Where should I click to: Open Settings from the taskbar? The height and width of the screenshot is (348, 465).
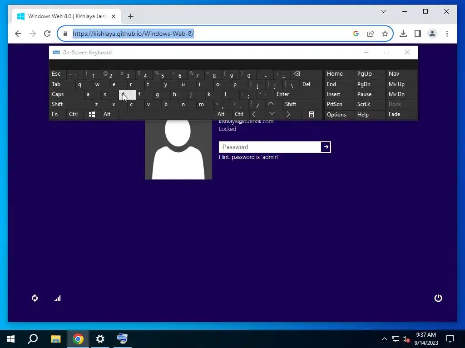pyautogui.click(x=100, y=339)
